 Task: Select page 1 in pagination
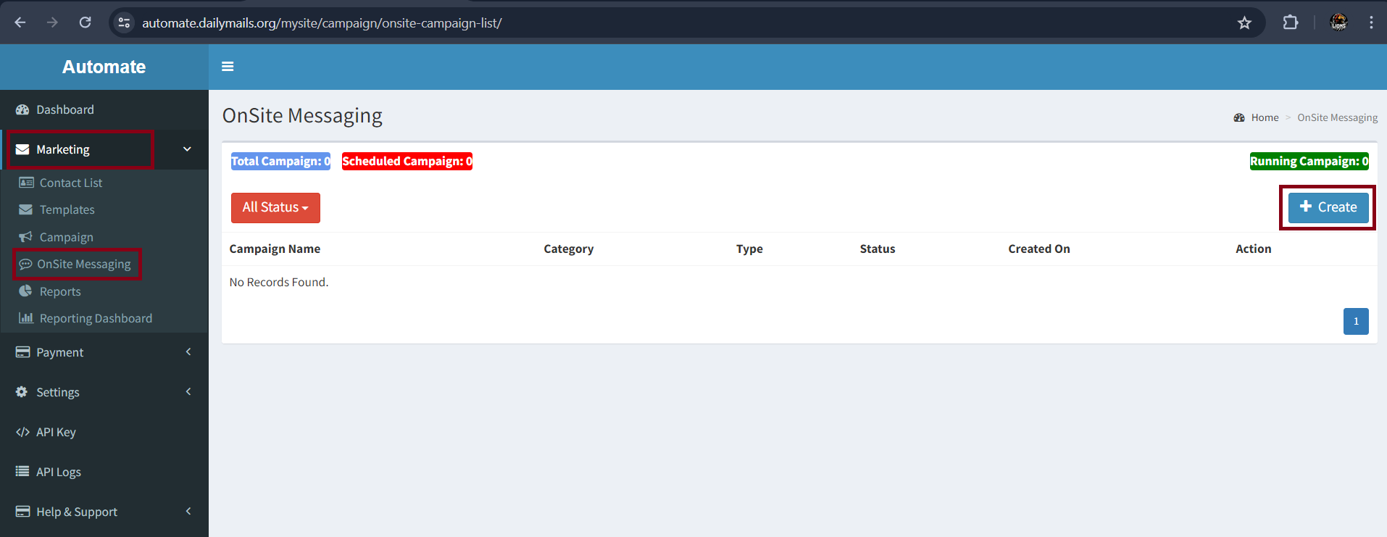1355,321
